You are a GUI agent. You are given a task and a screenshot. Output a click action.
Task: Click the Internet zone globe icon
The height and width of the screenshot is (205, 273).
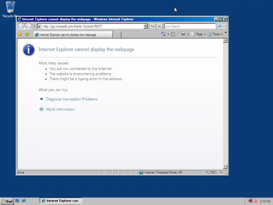142,172
